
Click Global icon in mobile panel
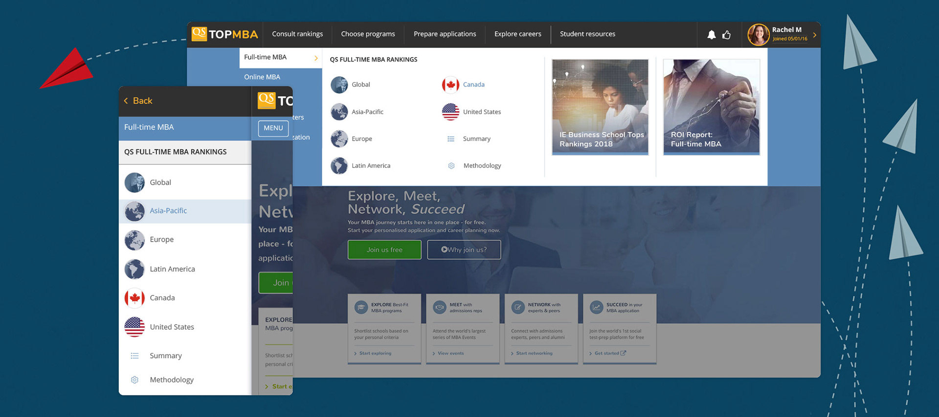(x=134, y=183)
